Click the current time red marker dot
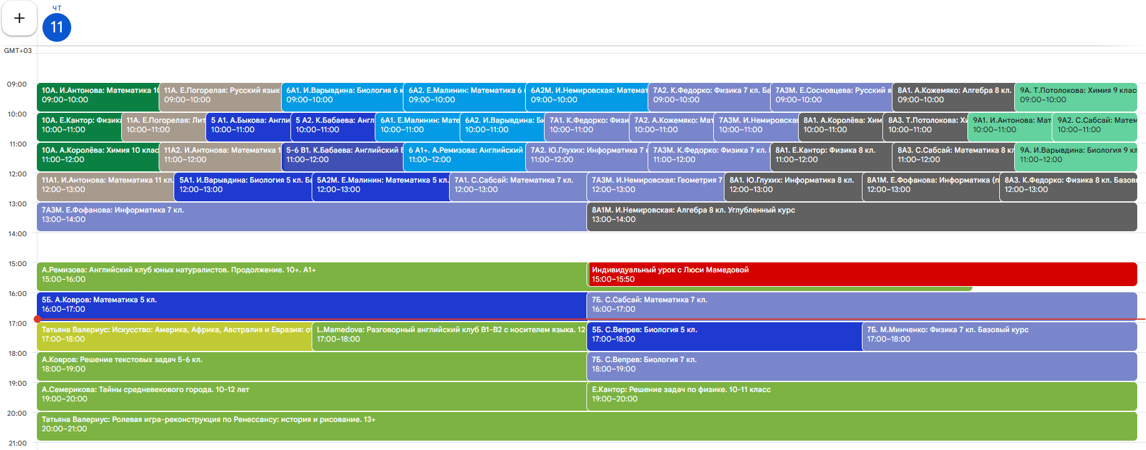This screenshot has width=1146, height=450. pyautogui.click(x=37, y=319)
